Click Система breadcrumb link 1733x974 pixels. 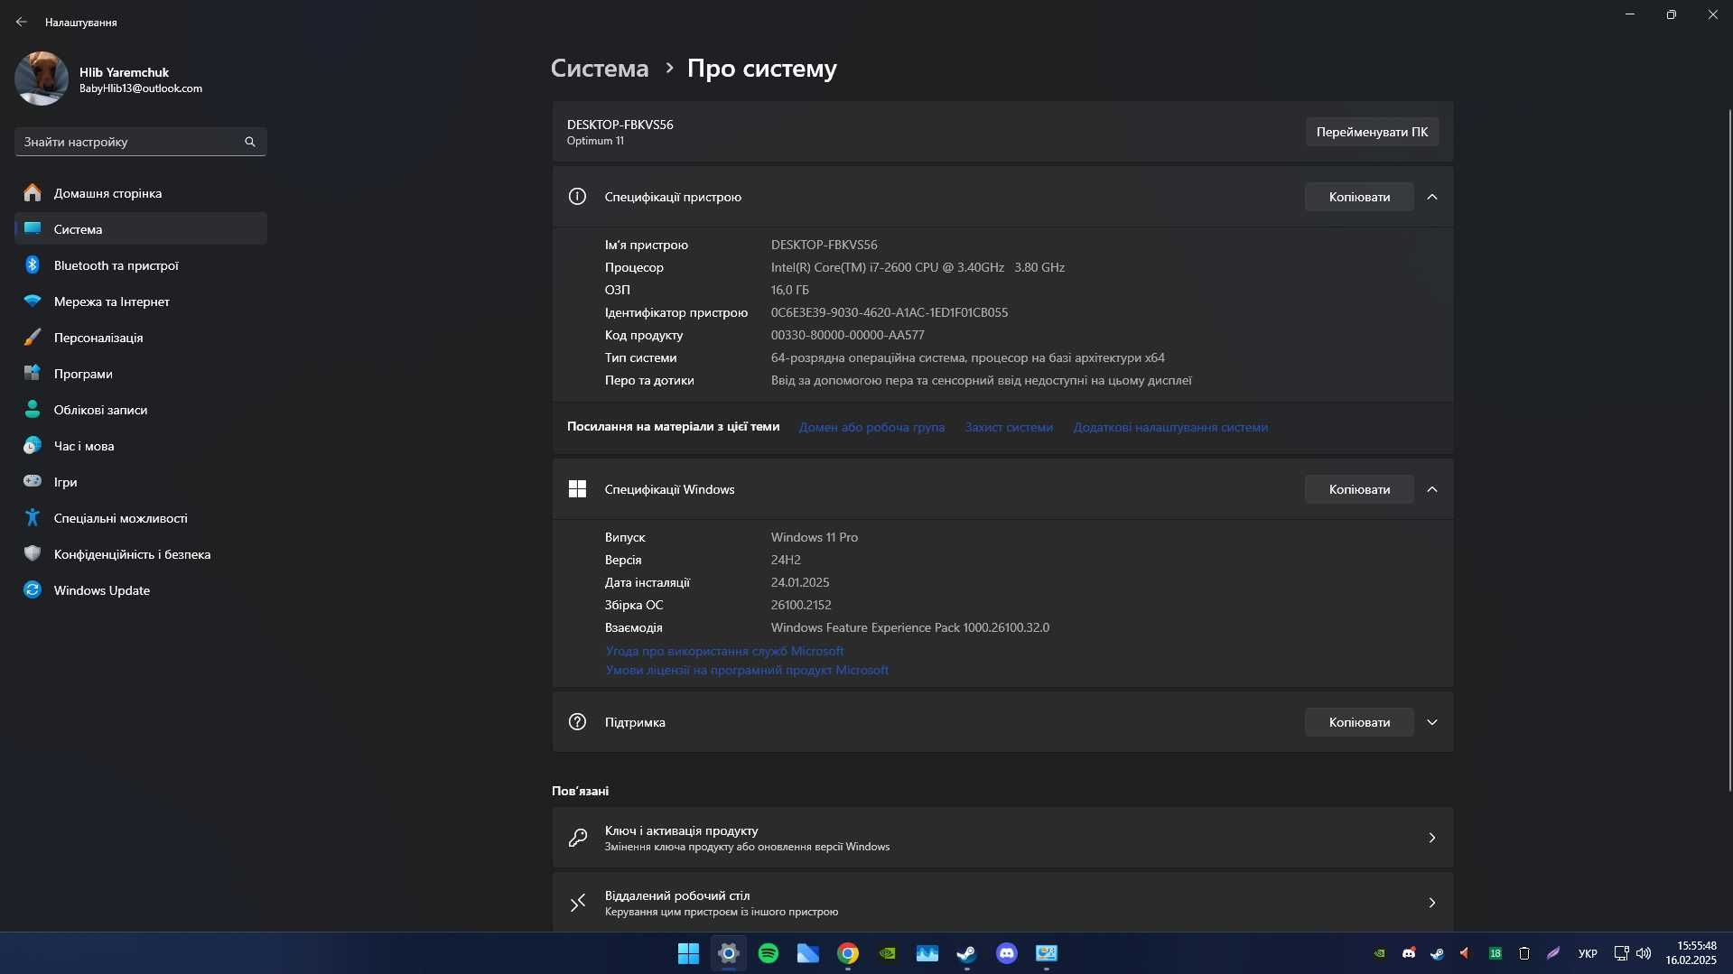pos(600,69)
